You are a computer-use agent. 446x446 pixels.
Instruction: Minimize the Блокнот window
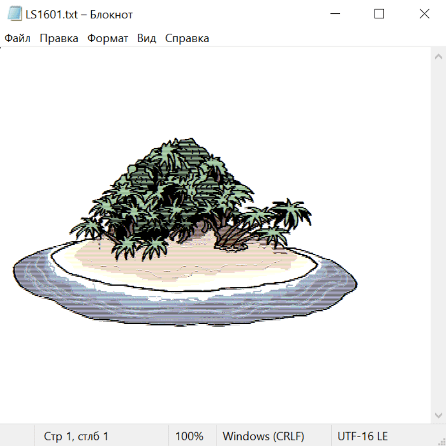point(334,14)
